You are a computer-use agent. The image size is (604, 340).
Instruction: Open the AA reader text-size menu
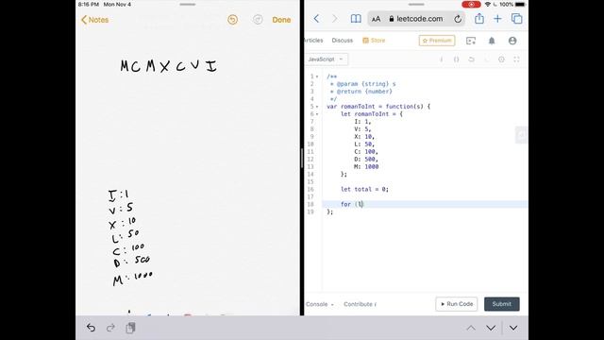point(376,19)
